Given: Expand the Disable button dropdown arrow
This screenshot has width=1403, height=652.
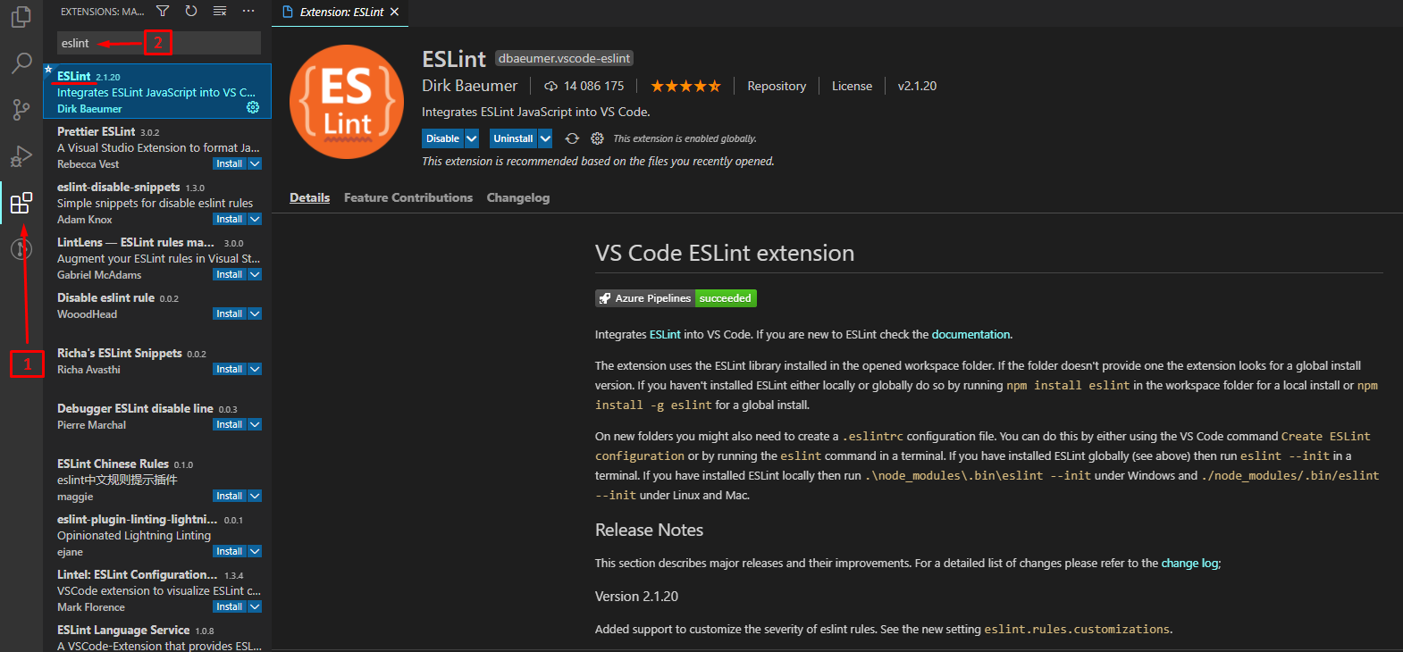Looking at the screenshot, I should (472, 138).
